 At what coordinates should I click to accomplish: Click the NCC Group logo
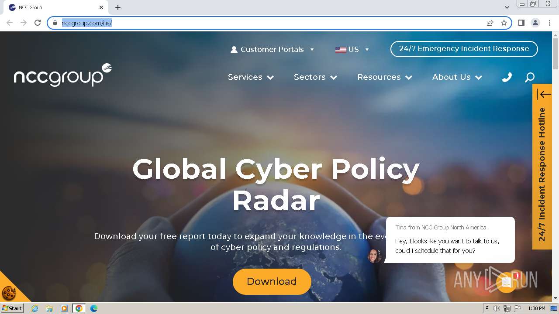(x=62, y=75)
